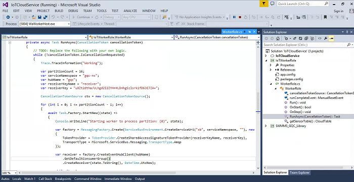Click the Home icon in Solution Explorer

tap(278, 38)
